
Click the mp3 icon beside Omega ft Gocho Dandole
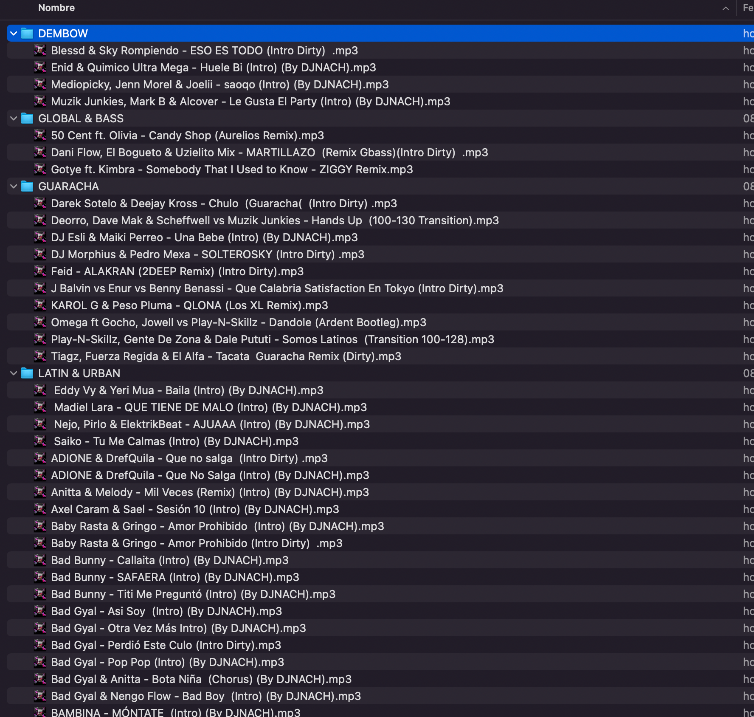pos(40,322)
